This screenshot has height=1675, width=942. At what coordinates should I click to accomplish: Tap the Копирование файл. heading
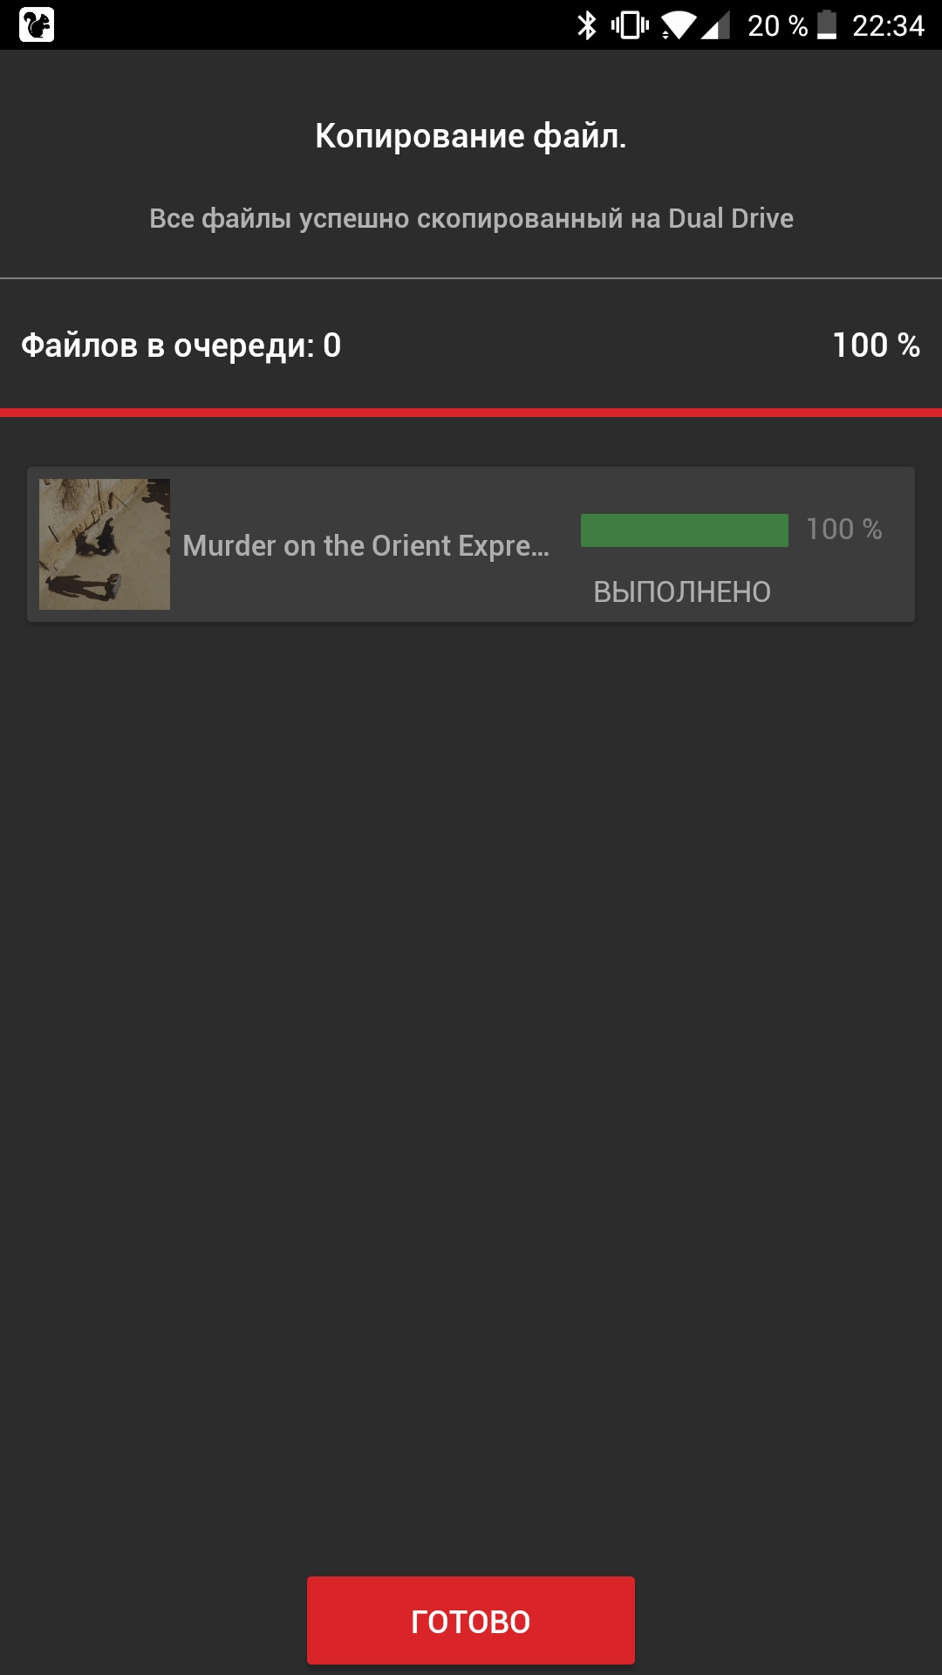[471, 136]
